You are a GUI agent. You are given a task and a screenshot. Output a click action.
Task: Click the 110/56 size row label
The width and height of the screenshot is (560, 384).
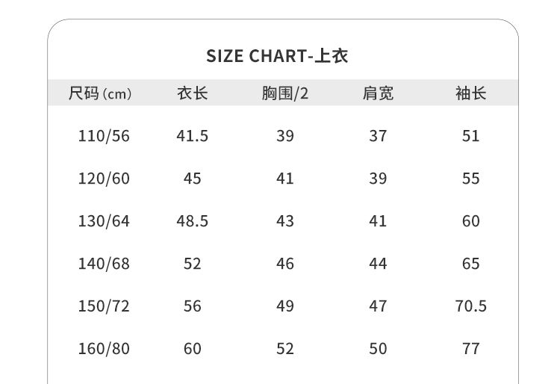104,136
